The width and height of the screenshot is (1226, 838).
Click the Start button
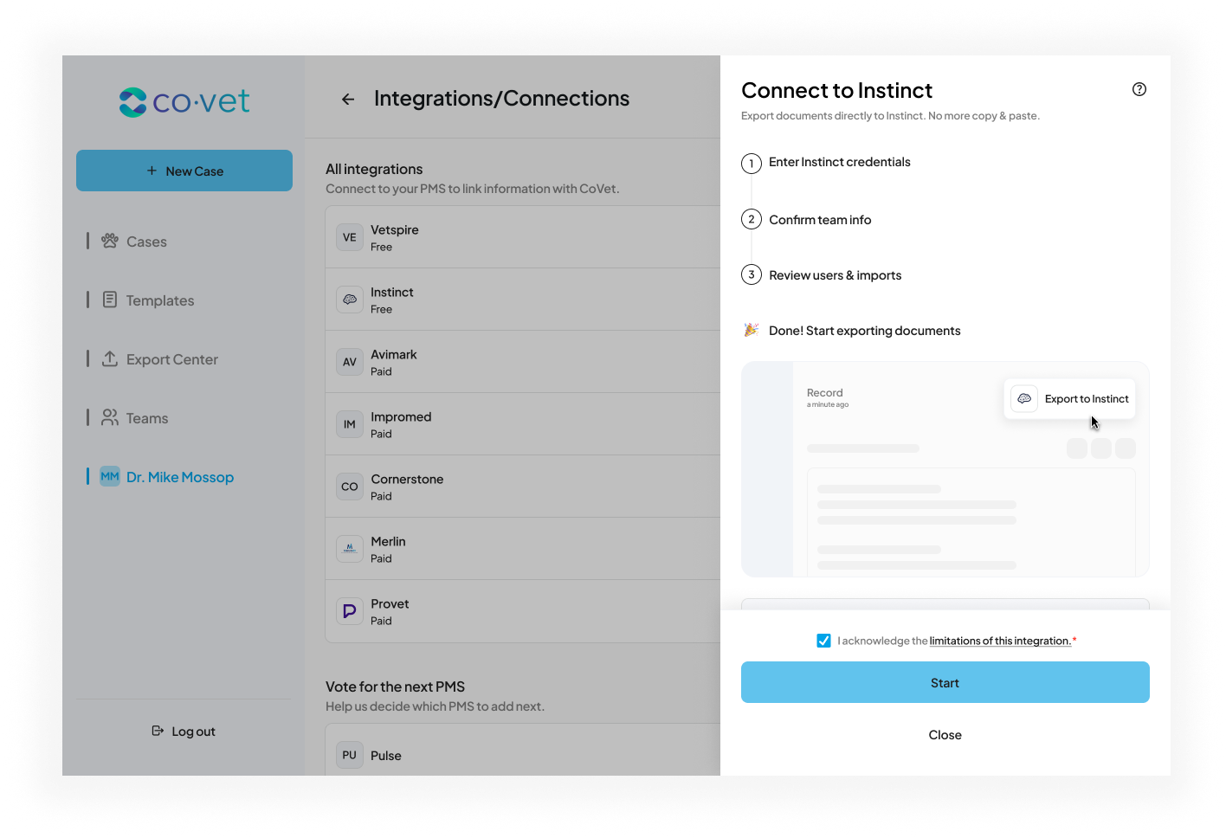point(945,682)
